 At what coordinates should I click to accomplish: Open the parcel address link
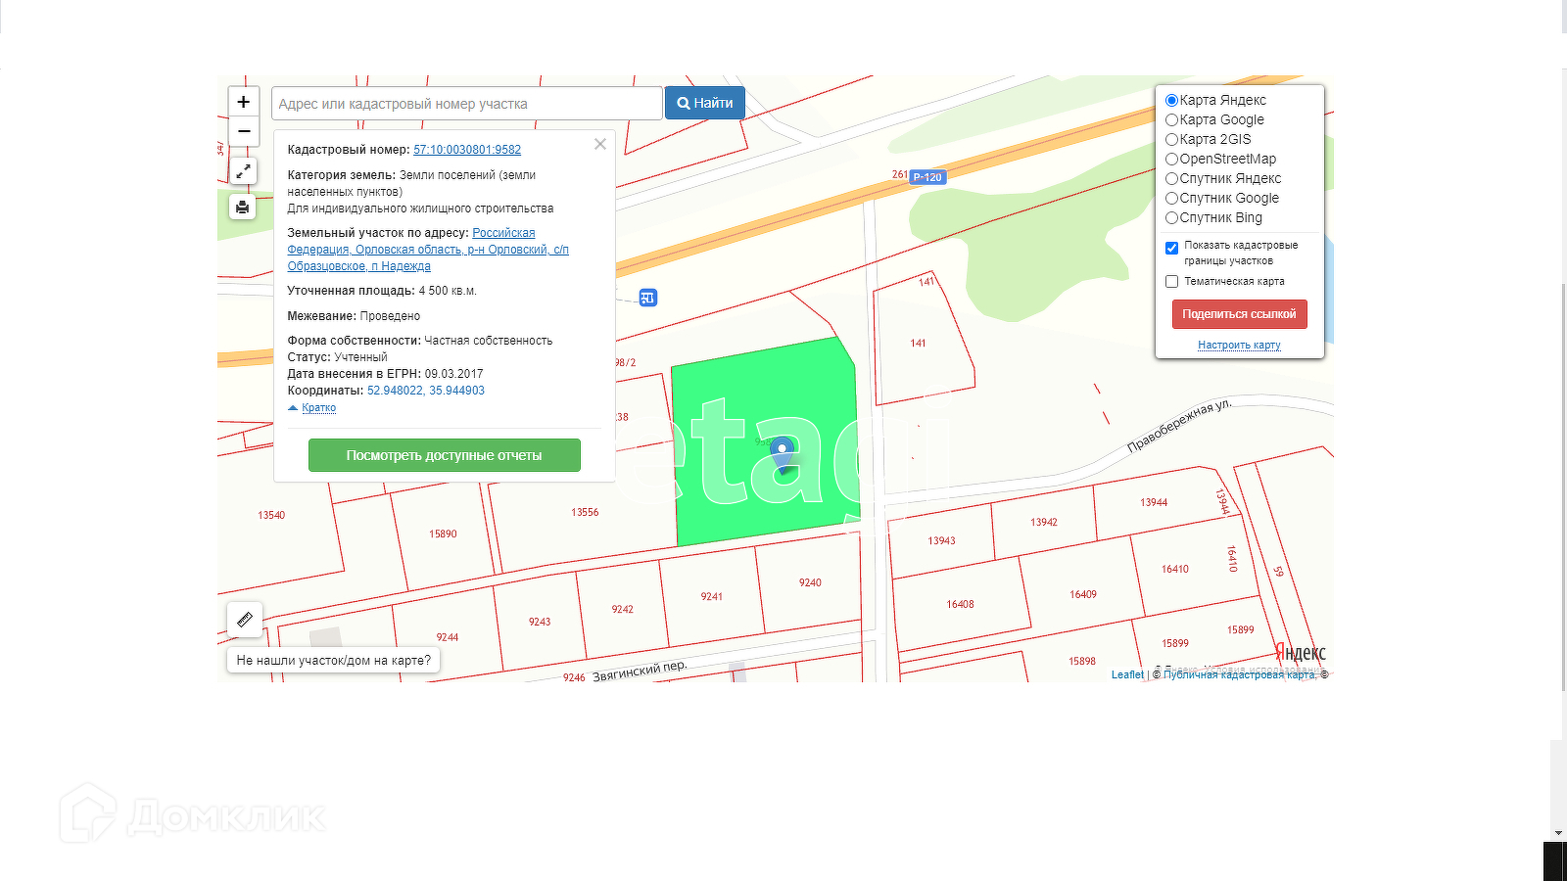pos(428,250)
